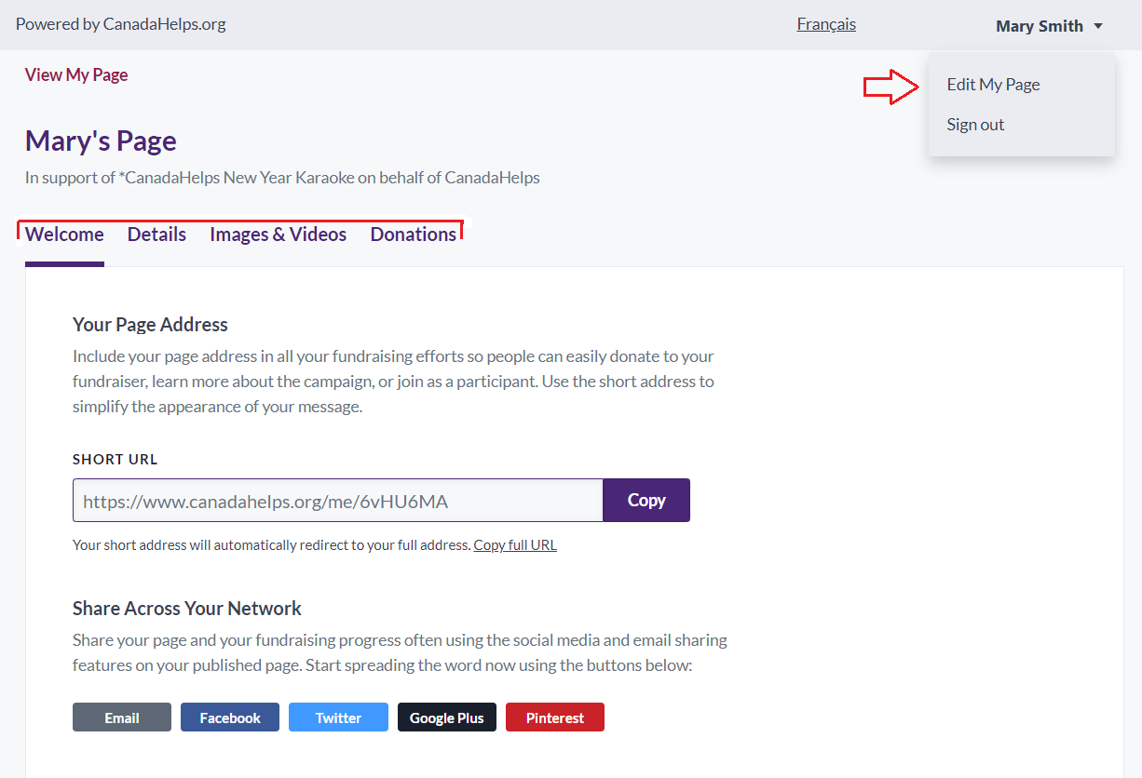Open the Mary Smith account dropdown
This screenshot has width=1142, height=778.
click(x=1049, y=26)
